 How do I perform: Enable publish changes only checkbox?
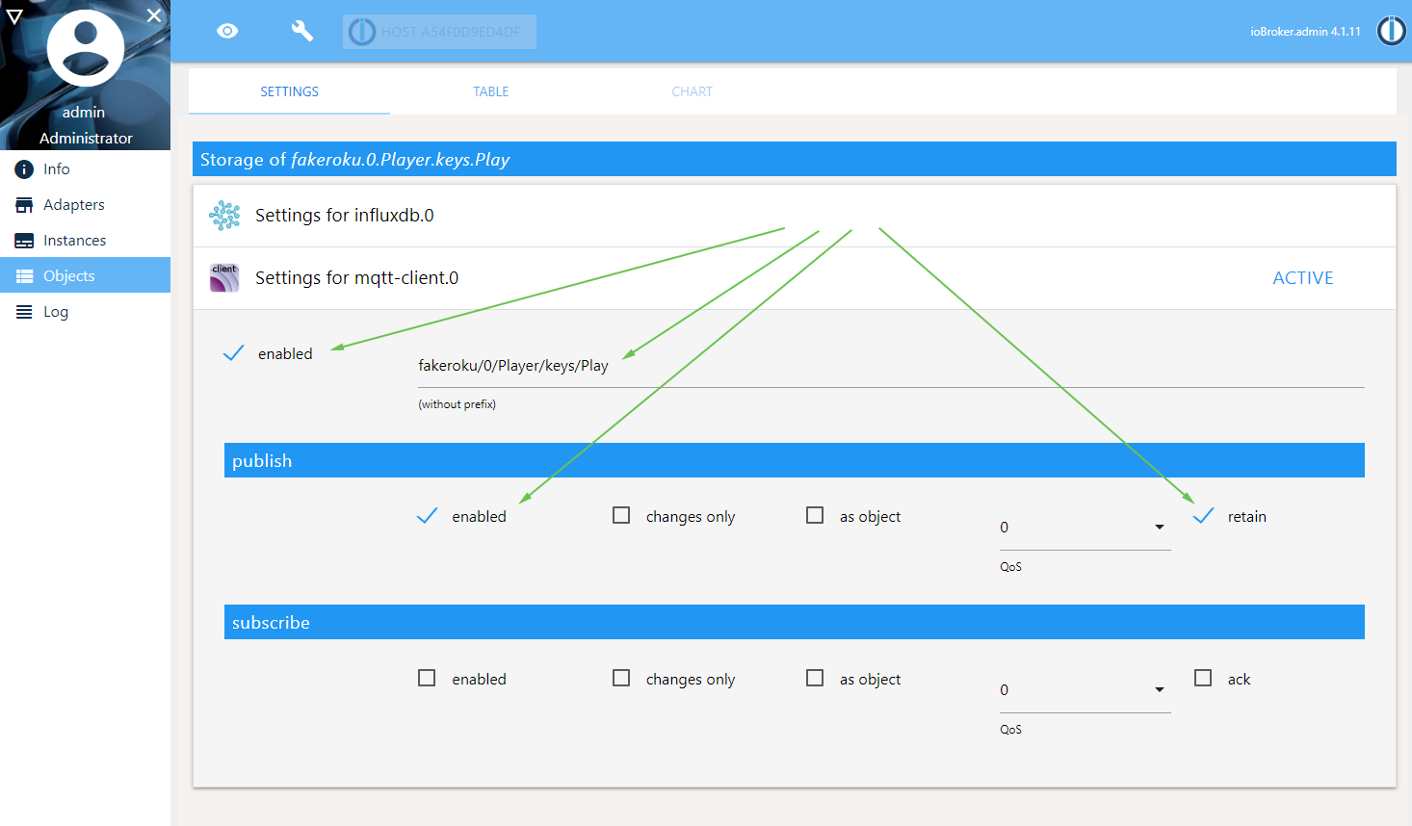click(621, 516)
